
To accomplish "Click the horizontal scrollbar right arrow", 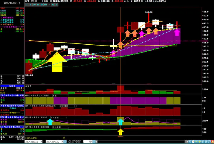I will coord(187,142).
